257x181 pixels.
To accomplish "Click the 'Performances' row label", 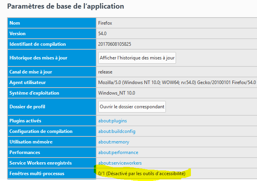I will 25,152.
